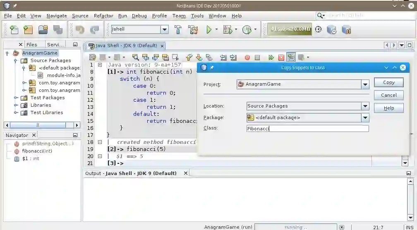
Task: Click the green double-arrow execute icon in editor toolbar
Action: coord(271,57)
